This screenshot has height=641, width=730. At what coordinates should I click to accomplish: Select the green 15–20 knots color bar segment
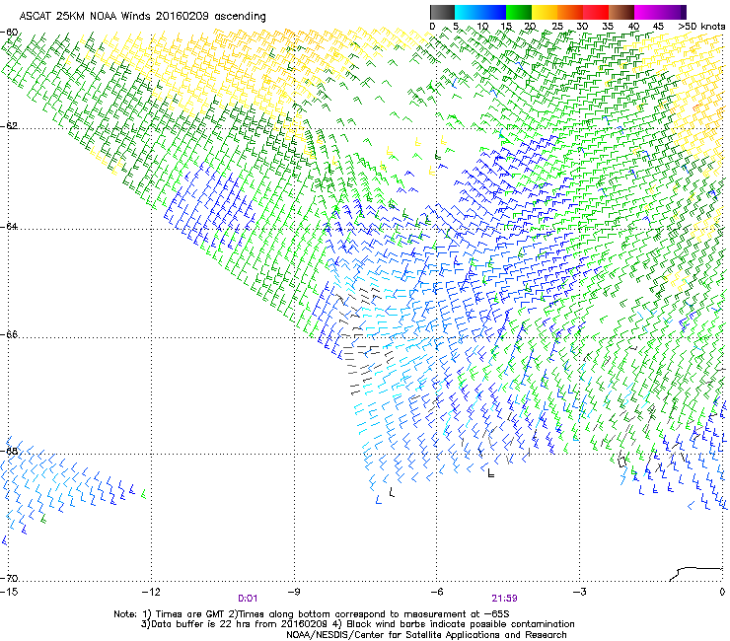[519, 12]
